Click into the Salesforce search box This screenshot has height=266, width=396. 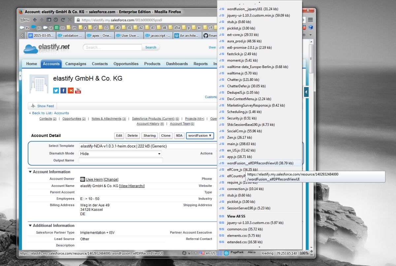[x=112, y=48]
